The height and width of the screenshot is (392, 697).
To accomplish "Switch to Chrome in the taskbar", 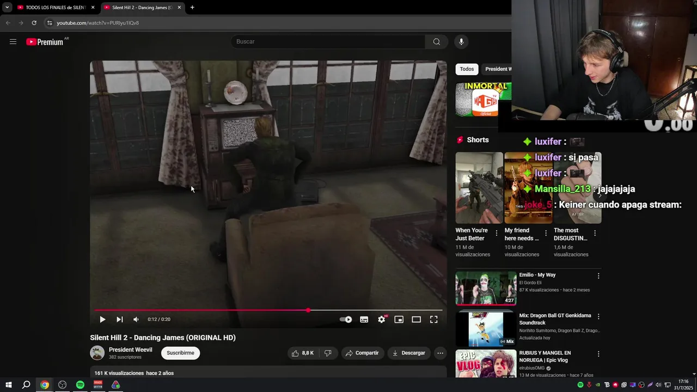I will [45, 385].
